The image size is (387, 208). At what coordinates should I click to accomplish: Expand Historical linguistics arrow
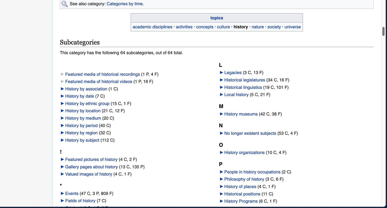pyautogui.click(x=221, y=87)
